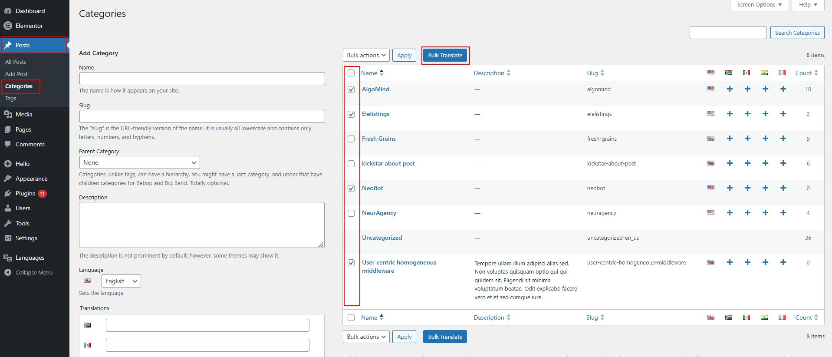This screenshot has height=357, width=832.
Task: Open the top Bulk actions dropdown
Action: [x=366, y=55]
